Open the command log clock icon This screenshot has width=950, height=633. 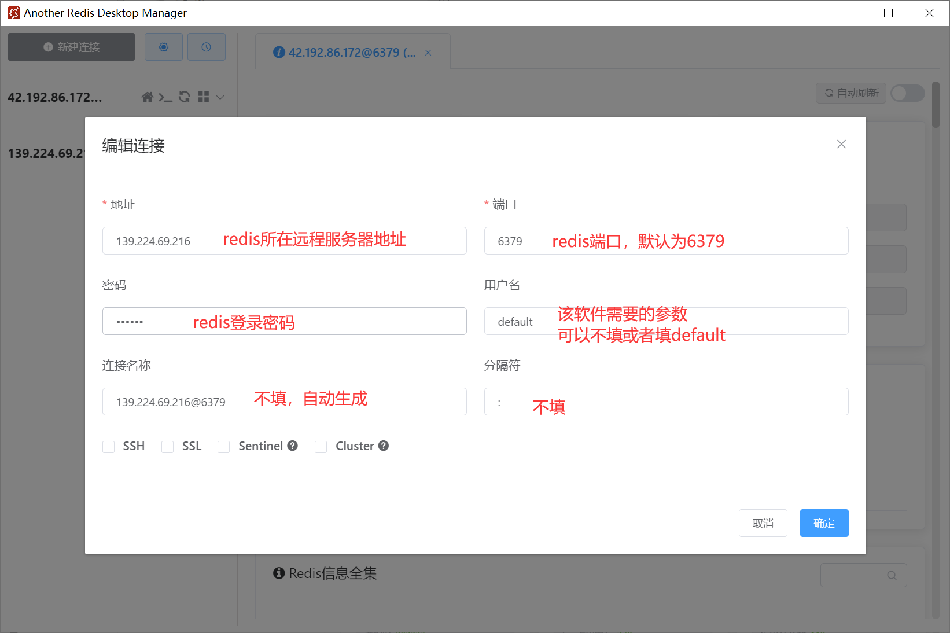click(x=207, y=47)
